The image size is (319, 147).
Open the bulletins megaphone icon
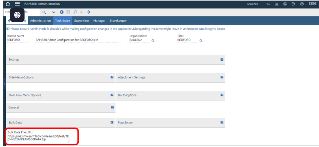(268, 4)
